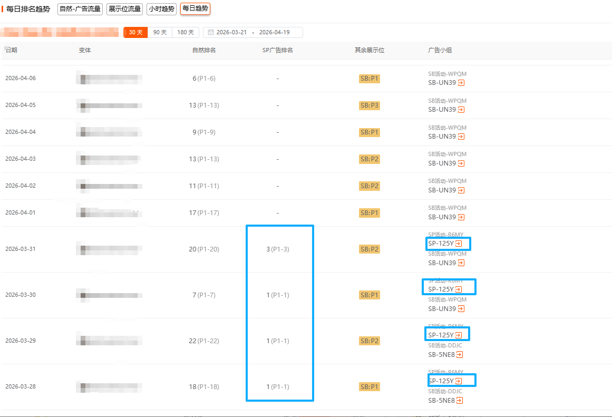The width and height of the screenshot is (612, 417).
Task: Switch to 自然-广告流量 tab
Action: coord(80,9)
